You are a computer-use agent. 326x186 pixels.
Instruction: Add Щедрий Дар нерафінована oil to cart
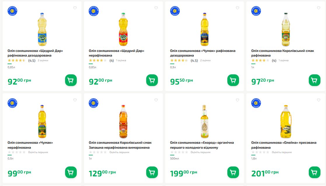point(152,80)
